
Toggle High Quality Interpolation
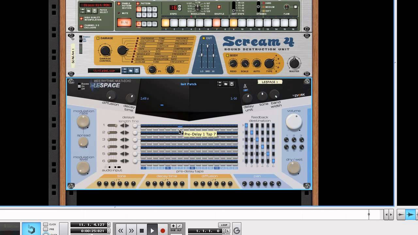pyautogui.click(x=81, y=19)
